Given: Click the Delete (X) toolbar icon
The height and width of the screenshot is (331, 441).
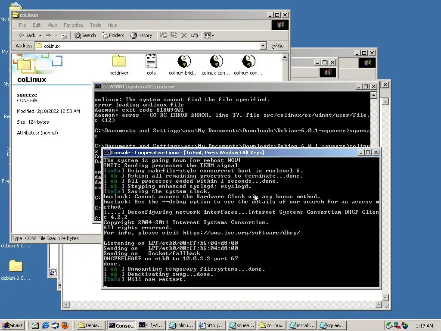Looking at the screenshot, I should [x=184, y=35].
